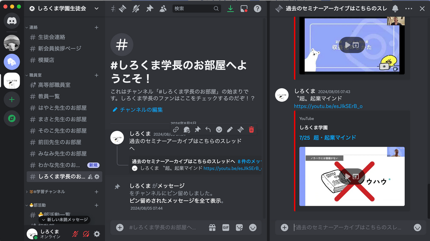Screen dimensions: 430x241
Task: Open the Threads icon in channel header
Action: [x=123, y=8]
